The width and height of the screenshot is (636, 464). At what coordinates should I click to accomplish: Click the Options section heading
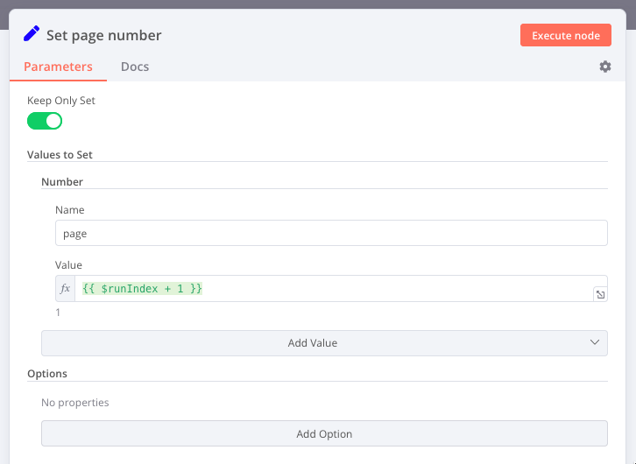coord(47,374)
